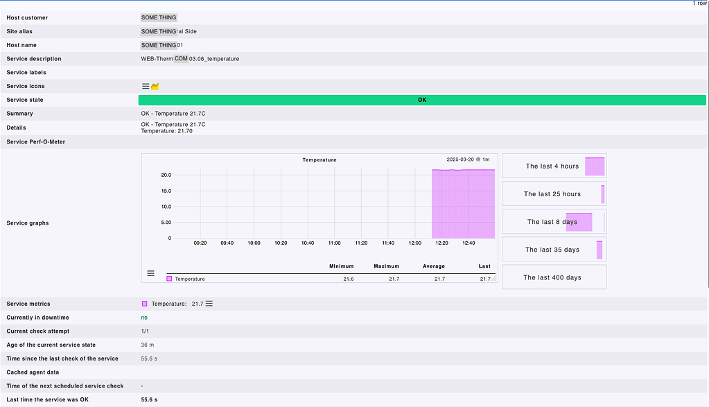Click inside the main Temperature graph area

(x=334, y=203)
